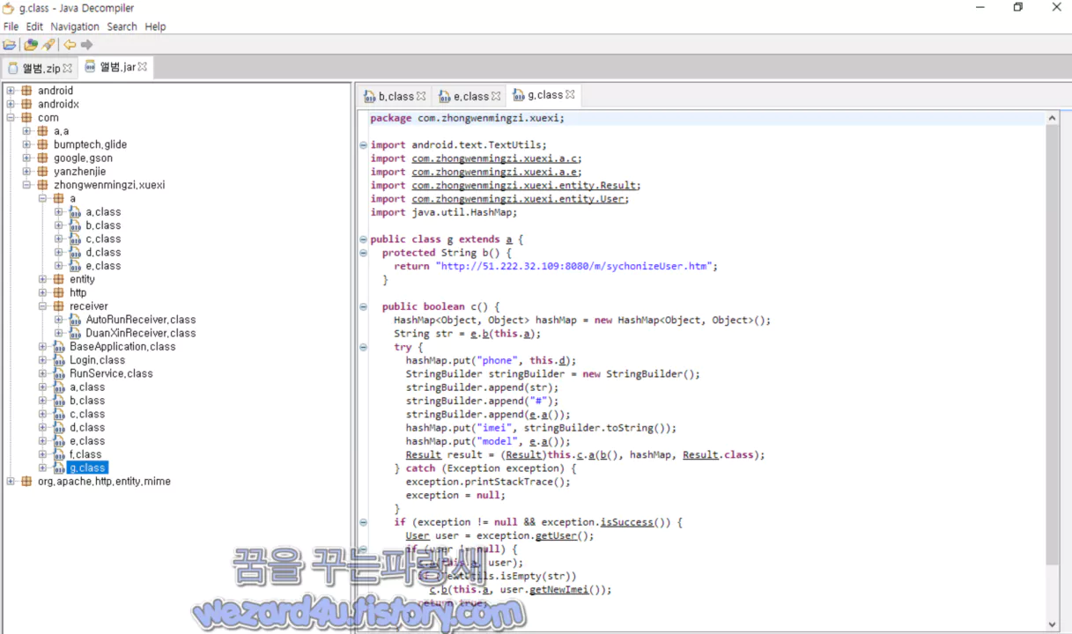Close the 앨범.jar tab
Image resolution: width=1072 pixels, height=634 pixels.
143,67
